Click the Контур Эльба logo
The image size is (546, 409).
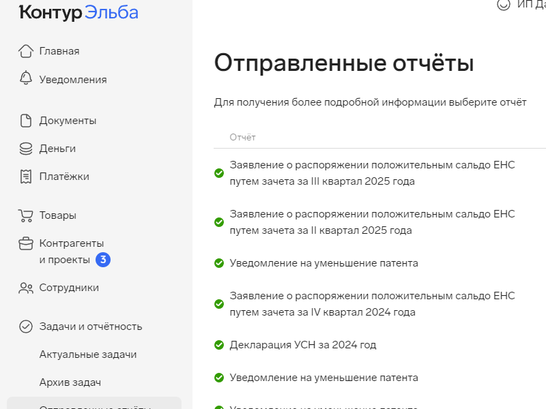(x=78, y=12)
